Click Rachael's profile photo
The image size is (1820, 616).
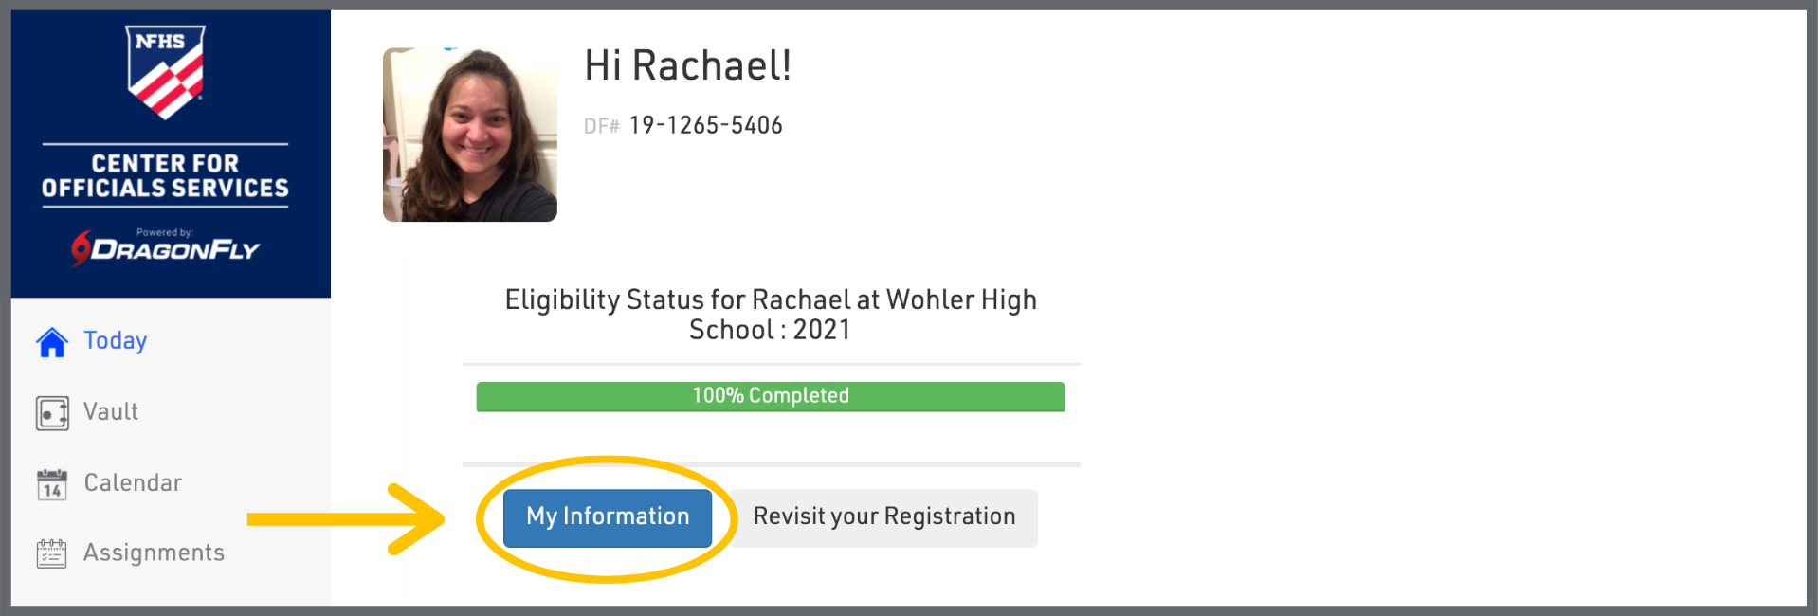(x=470, y=135)
